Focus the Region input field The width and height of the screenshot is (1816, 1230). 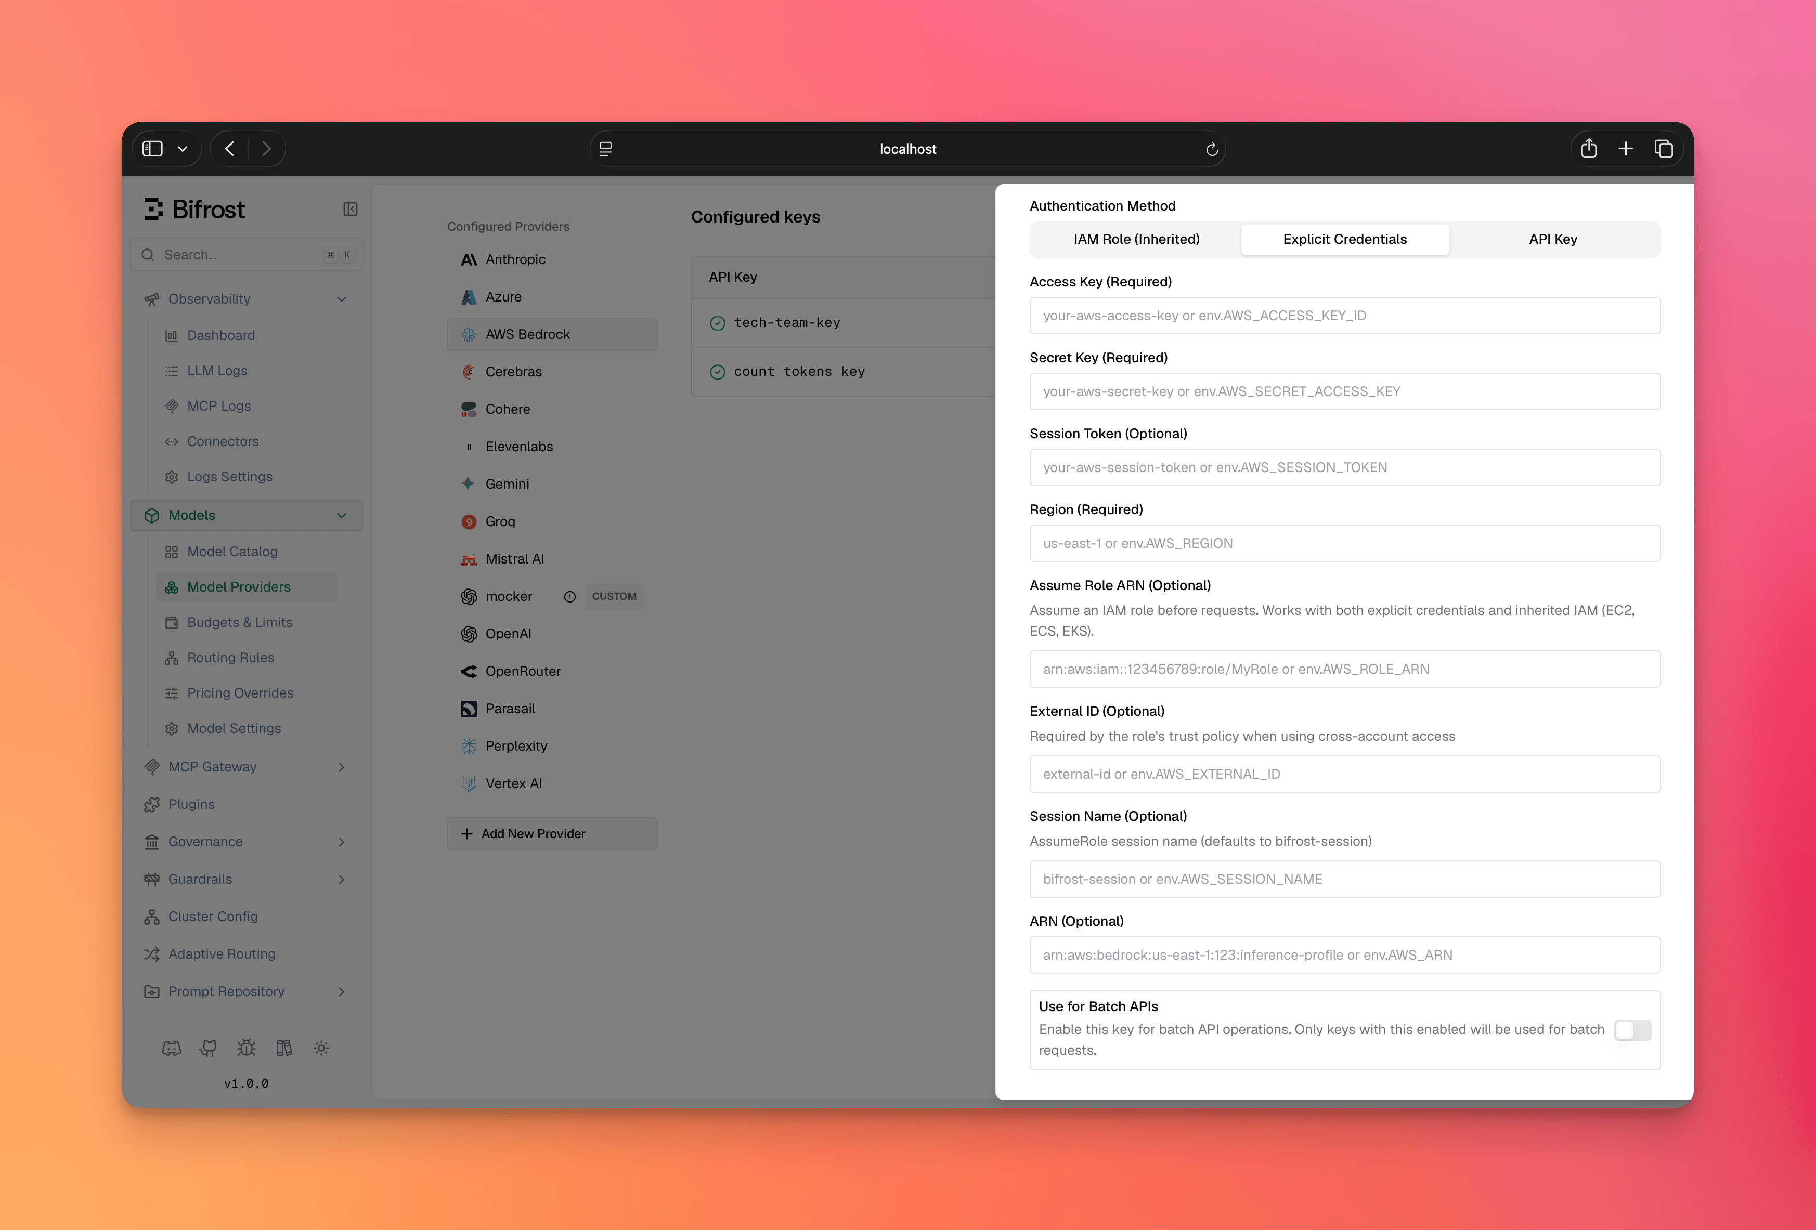(1345, 543)
